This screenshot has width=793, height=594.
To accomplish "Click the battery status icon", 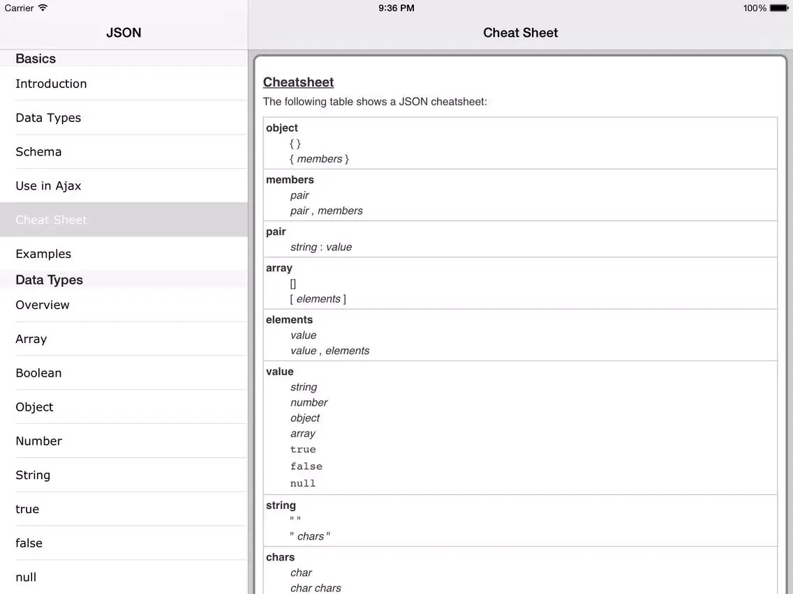I will click(779, 8).
